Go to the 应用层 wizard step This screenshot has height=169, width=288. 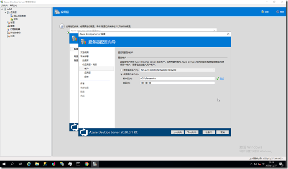click(x=87, y=73)
